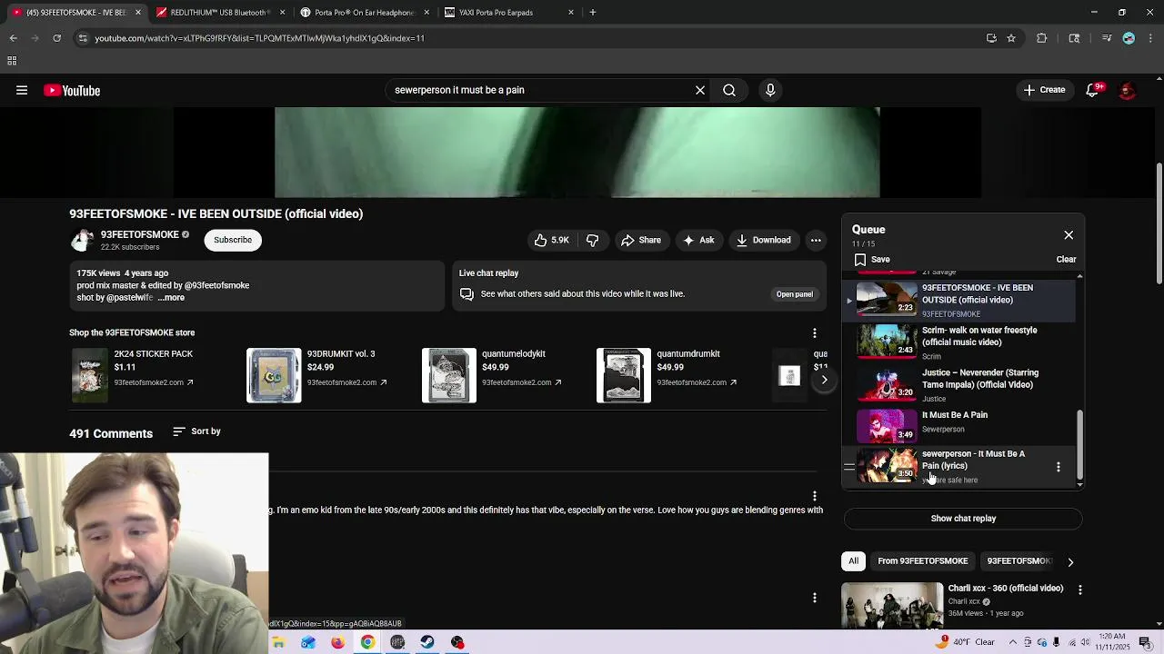Go back in Chrome history

point(13,38)
